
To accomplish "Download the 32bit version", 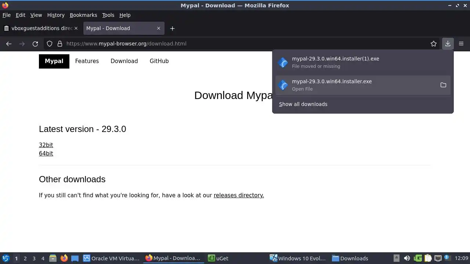I will tap(46, 145).
